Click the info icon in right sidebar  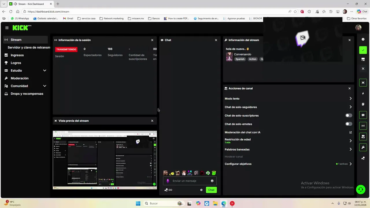pyautogui.click(x=363, y=39)
